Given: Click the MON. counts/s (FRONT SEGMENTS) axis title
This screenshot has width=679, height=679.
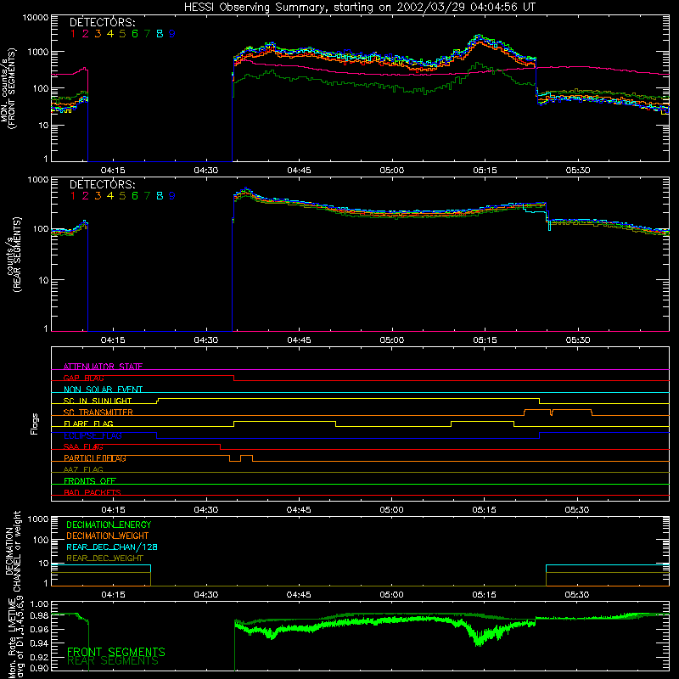Looking at the screenshot, I should pyautogui.click(x=8, y=88).
